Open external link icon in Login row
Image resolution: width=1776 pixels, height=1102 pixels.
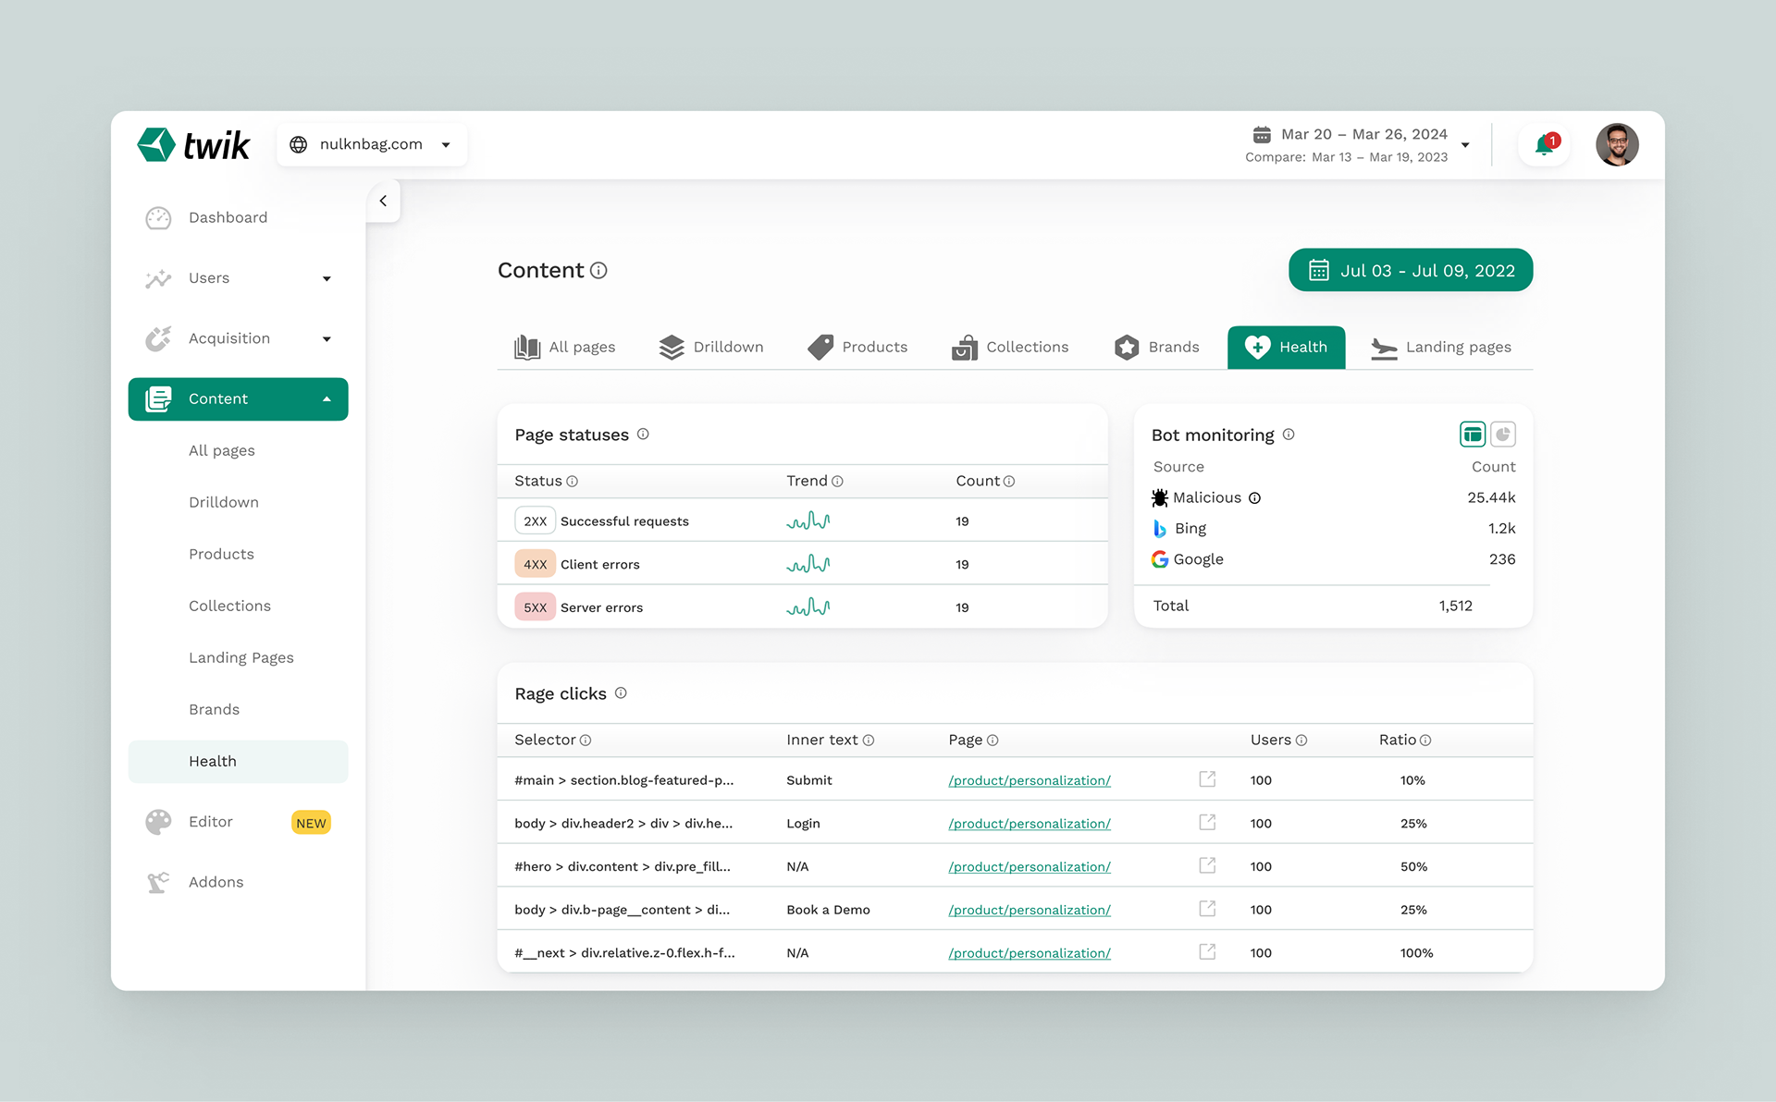(1207, 823)
